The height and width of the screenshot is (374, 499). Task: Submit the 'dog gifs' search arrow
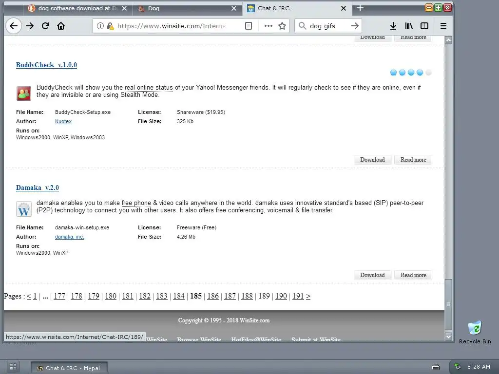(x=355, y=26)
